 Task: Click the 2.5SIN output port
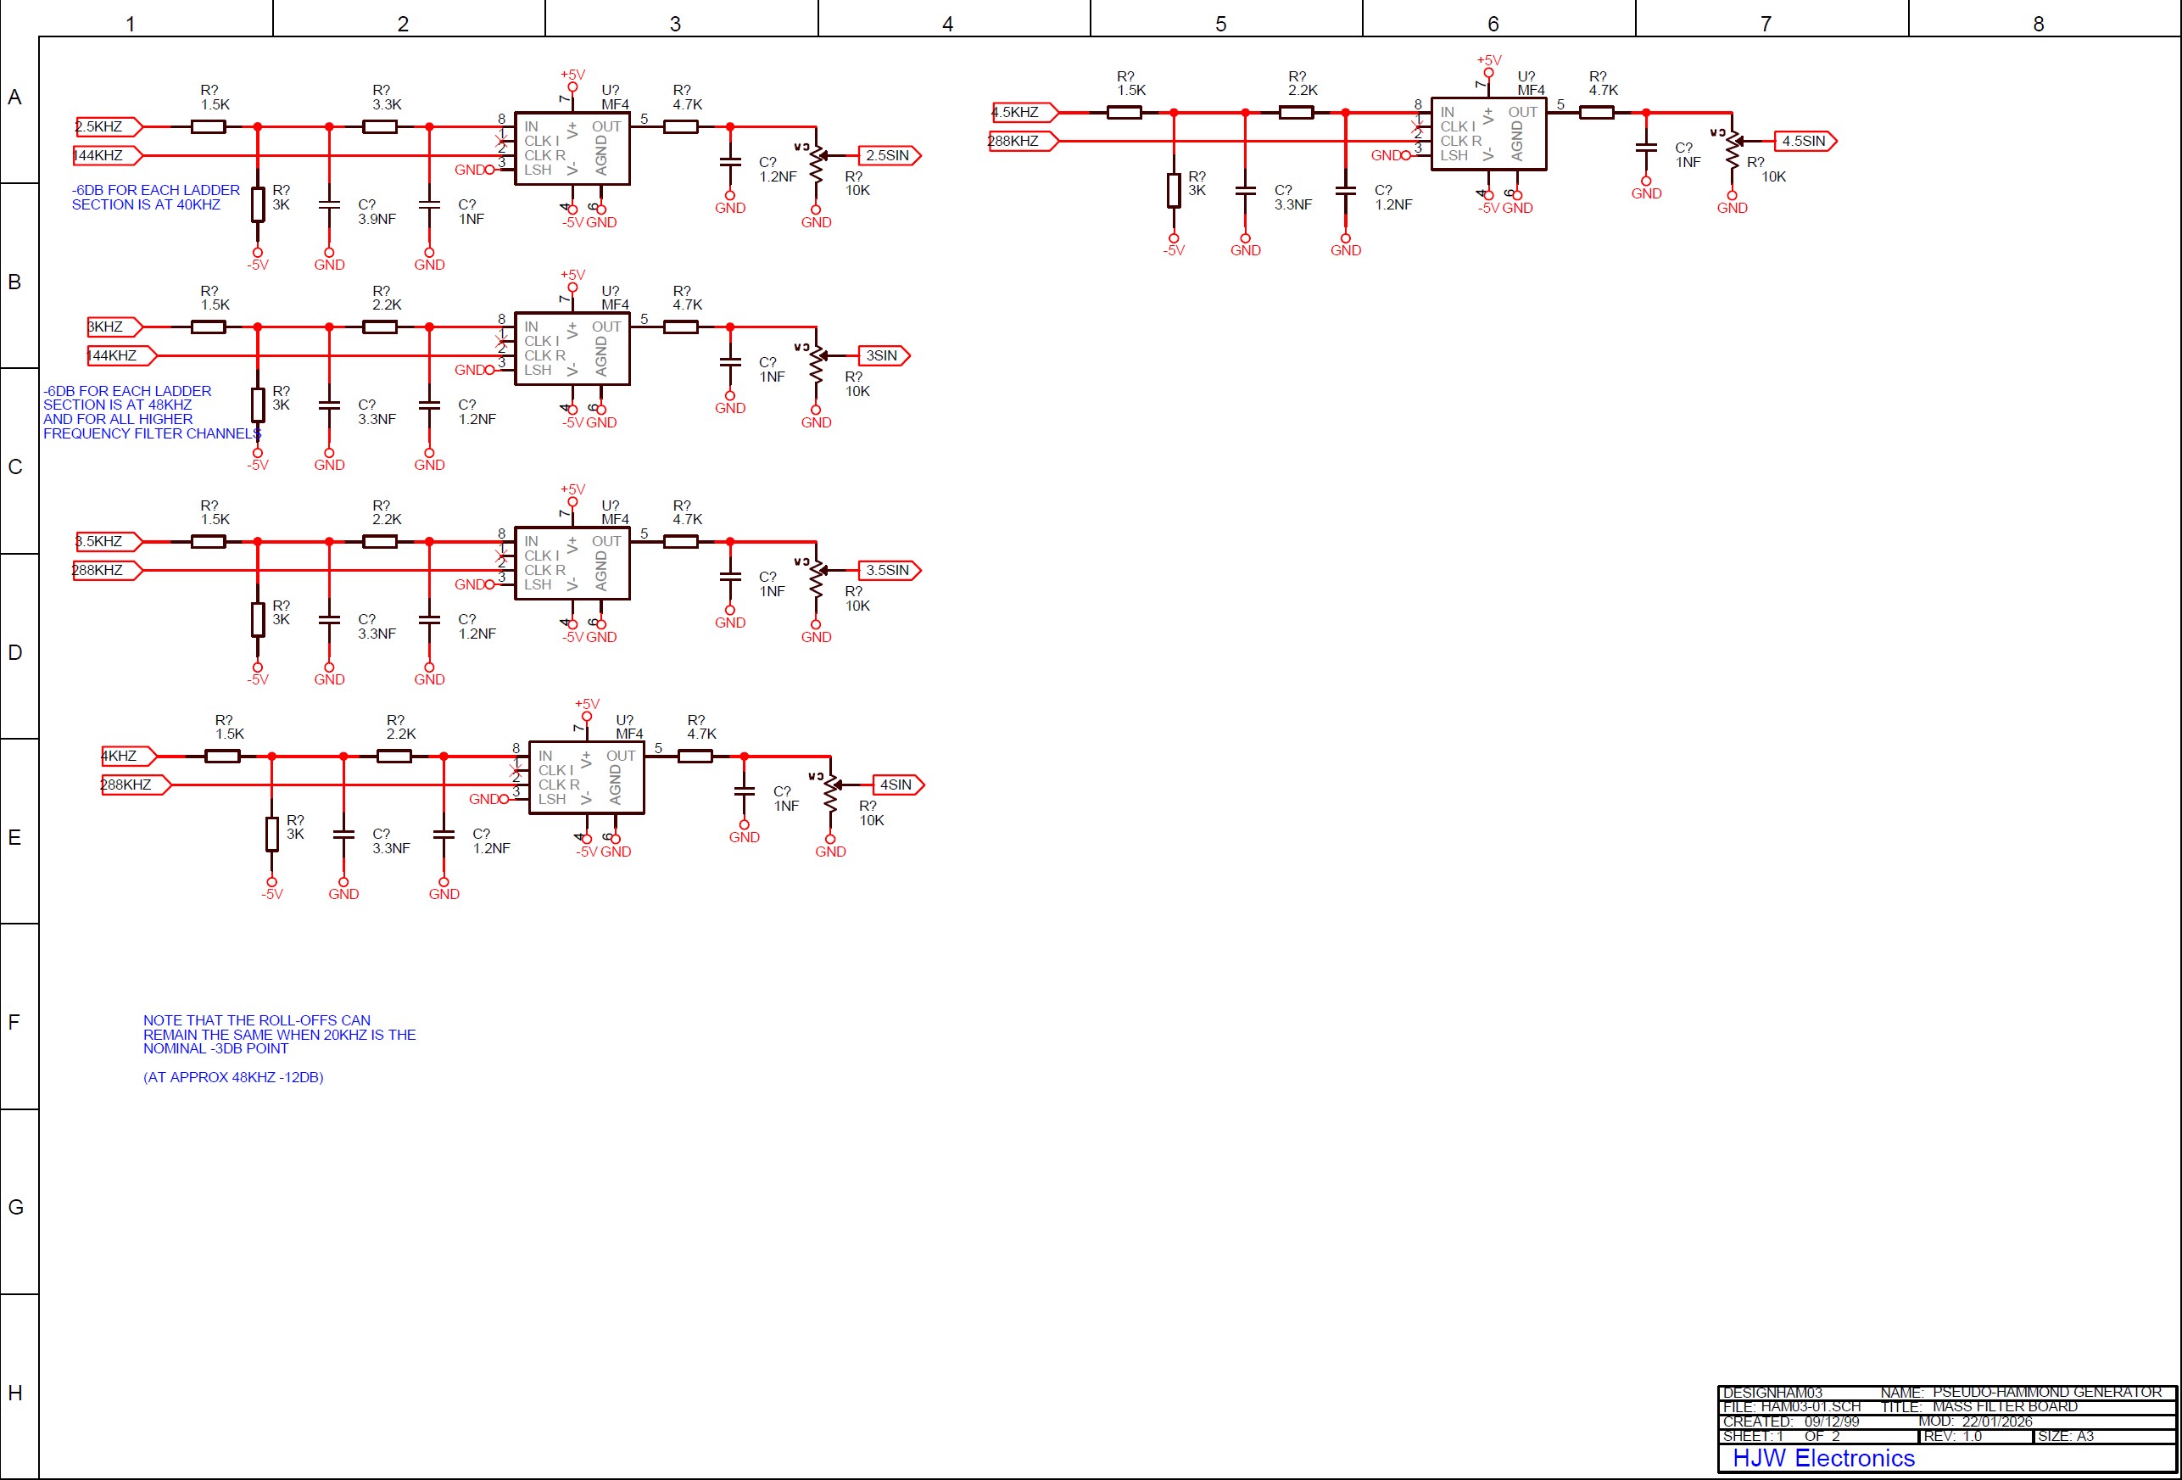[888, 156]
